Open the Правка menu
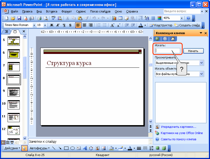The height and width of the screenshot is (159, 210). click(x=27, y=12)
